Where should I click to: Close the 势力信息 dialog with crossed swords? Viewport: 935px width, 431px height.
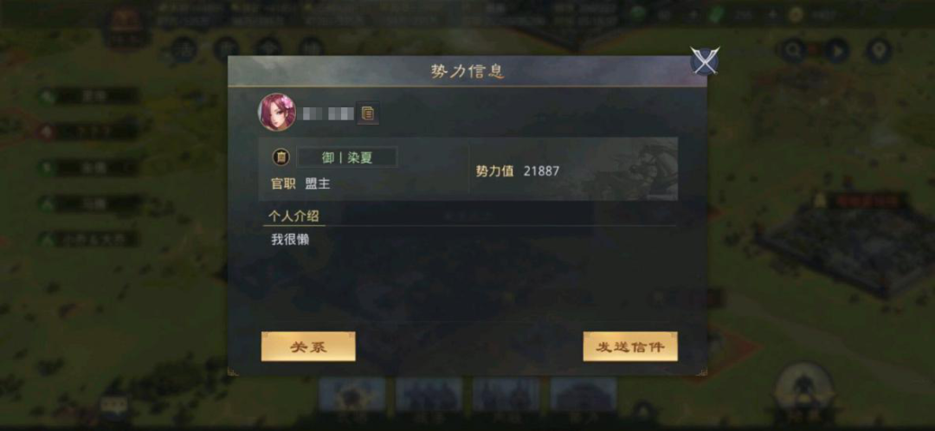[705, 61]
